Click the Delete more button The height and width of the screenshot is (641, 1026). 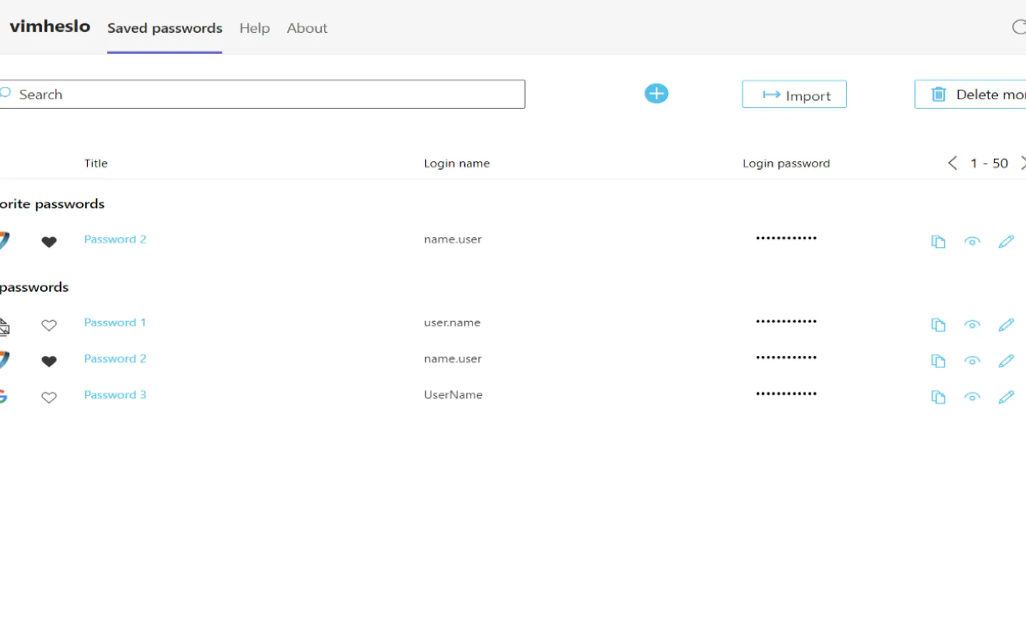point(970,94)
